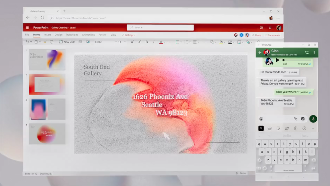Viewport: 330px width, 186px height.
Task: Select the Solo exhibition slide 1 thumbnail
Action: (x=47, y=60)
